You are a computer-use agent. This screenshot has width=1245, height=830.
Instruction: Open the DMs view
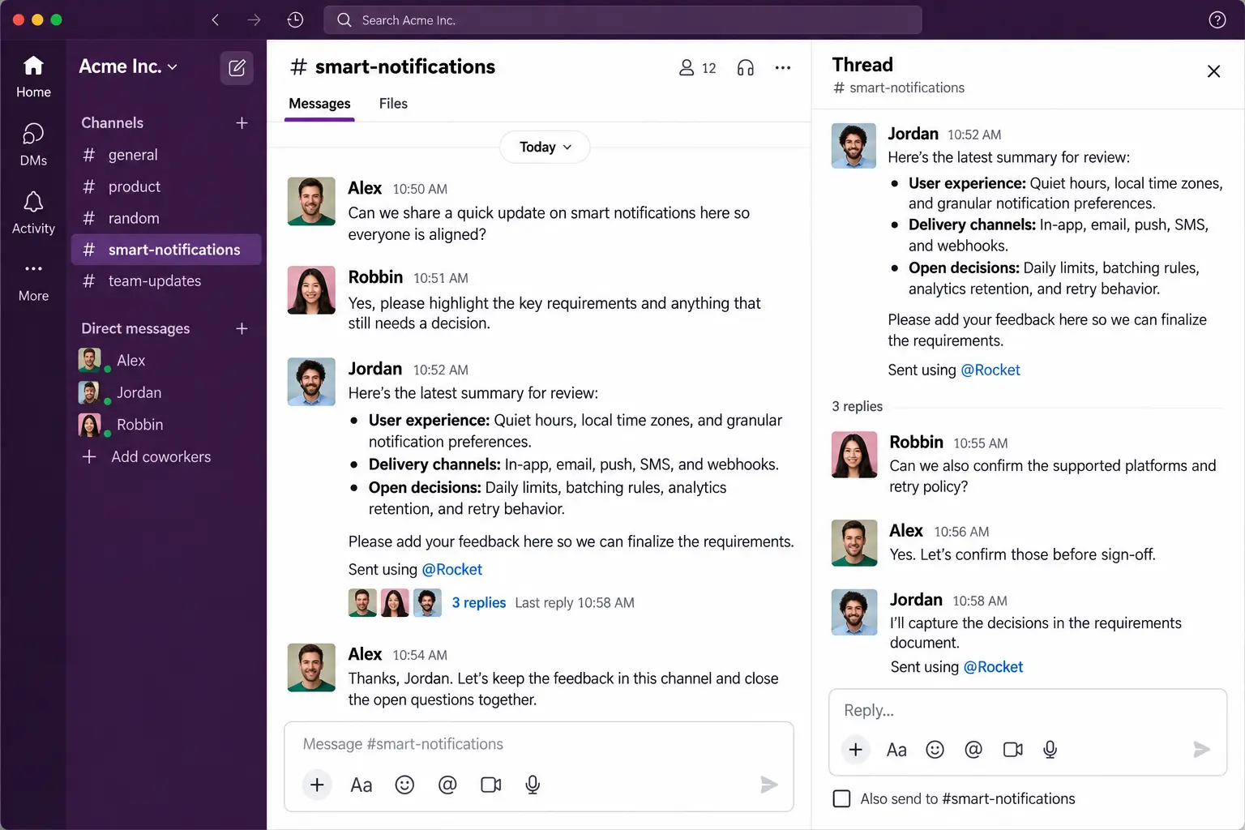pos(33,144)
